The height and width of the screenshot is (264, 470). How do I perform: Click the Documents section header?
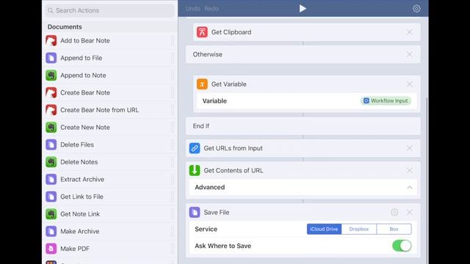65,27
